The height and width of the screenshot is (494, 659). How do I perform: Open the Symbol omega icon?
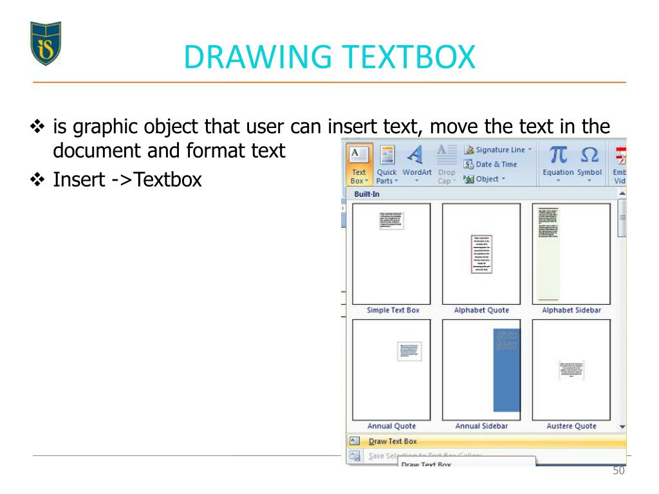[x=589, y=156]
